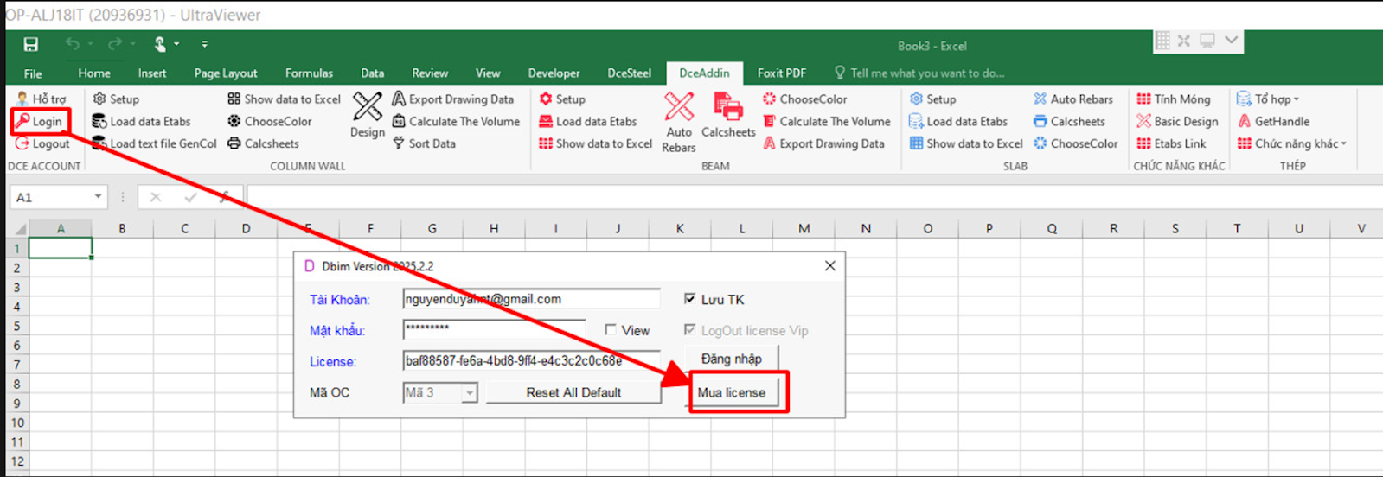Click Calcsheets in Column Wall group
This screenshot has width=1383, height=477.
[263, 144]
